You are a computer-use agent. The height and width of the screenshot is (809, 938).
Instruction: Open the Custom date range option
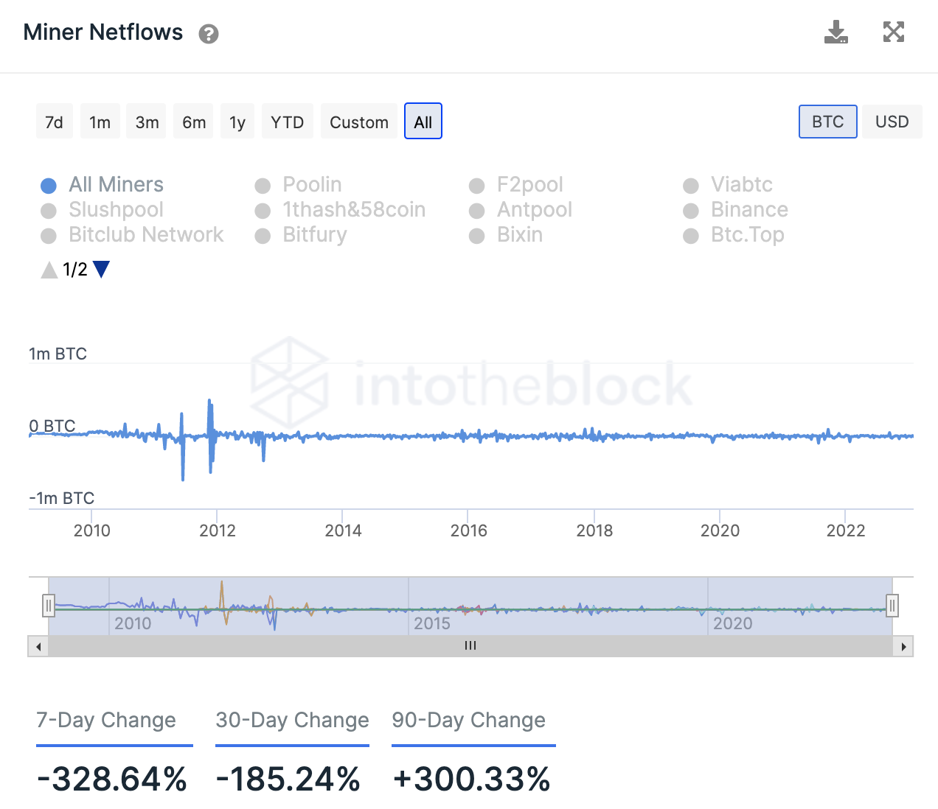click(359, 122)
